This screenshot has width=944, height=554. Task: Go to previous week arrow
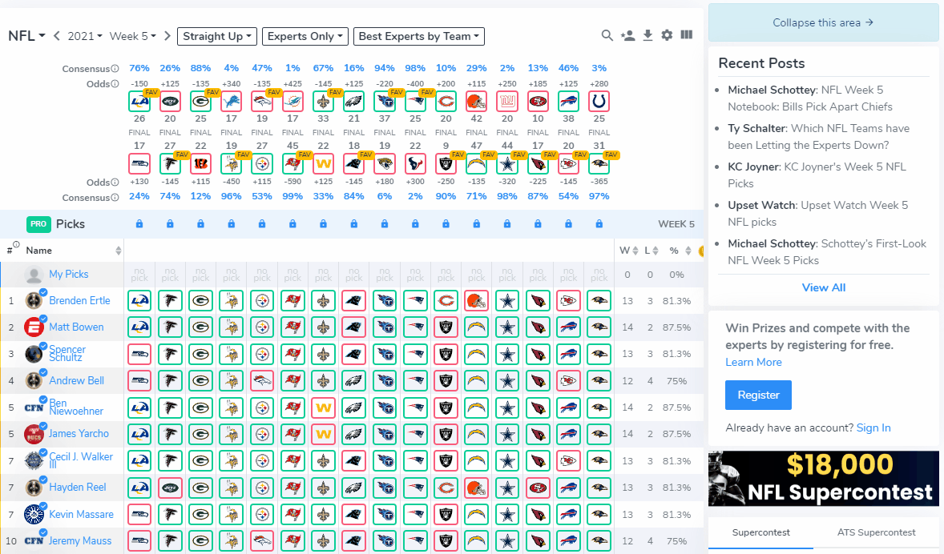point(57,36)
